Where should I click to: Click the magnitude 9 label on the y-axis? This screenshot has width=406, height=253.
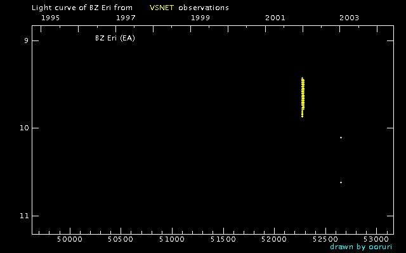(25, 41)
